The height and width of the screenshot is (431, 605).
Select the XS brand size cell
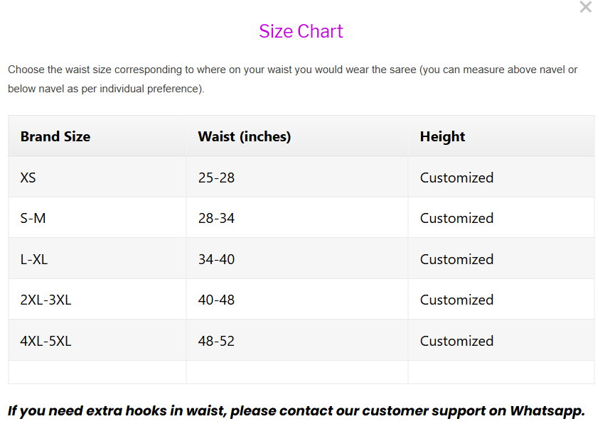point(28,178)
